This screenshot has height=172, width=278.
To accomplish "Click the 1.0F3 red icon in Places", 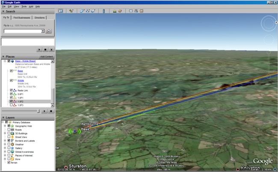I will point(15,105).
